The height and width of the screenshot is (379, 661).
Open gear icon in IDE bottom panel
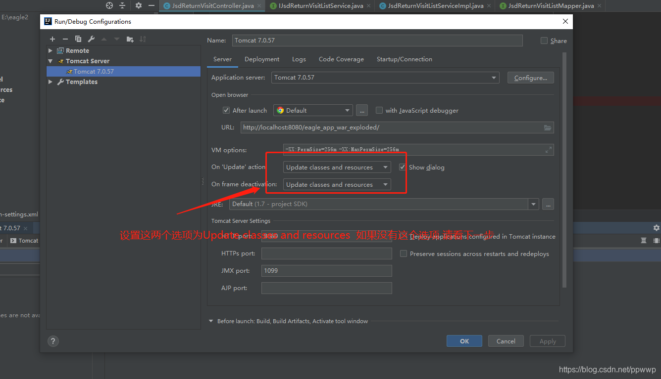657,228
